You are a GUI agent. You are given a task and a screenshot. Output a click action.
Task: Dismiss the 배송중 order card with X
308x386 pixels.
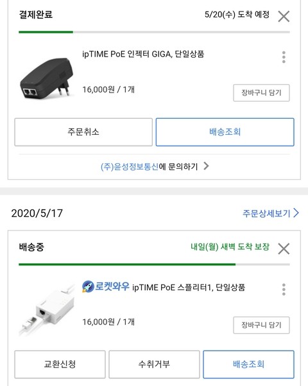tap(284, 249)
